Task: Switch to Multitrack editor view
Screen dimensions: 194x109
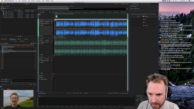Action: click(12, 4)
